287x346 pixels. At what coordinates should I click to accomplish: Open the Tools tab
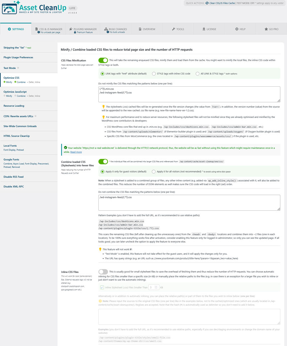point(178,29)
